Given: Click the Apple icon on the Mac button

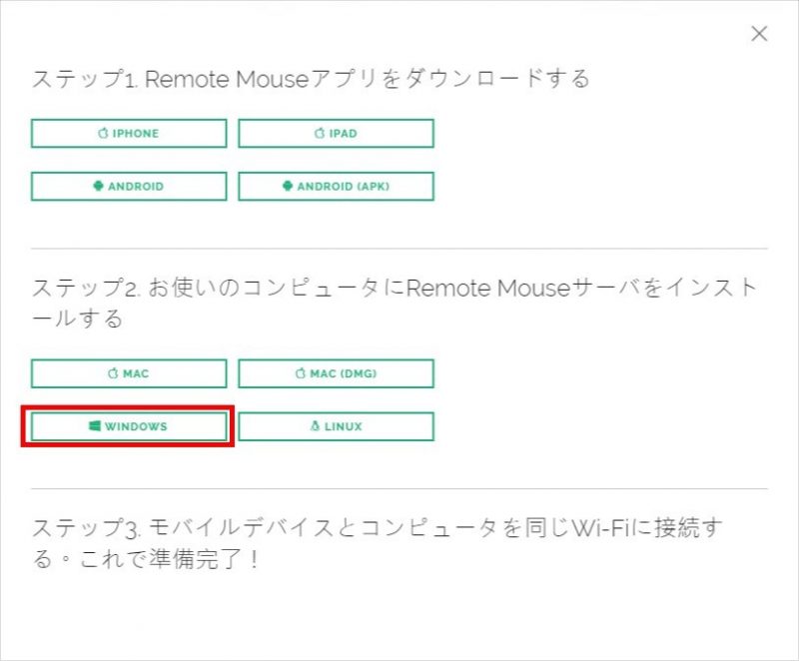Looking at the screenshot, I should (113, 373).
